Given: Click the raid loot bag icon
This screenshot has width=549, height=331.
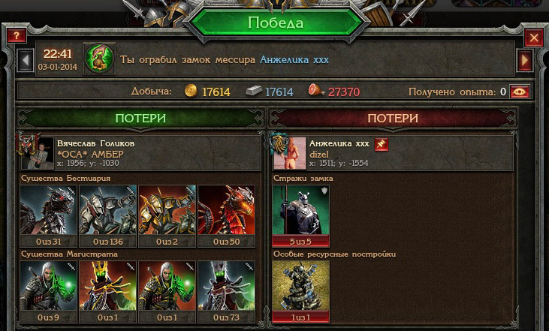Looking at the screenshot, I should tap(99, 59).
